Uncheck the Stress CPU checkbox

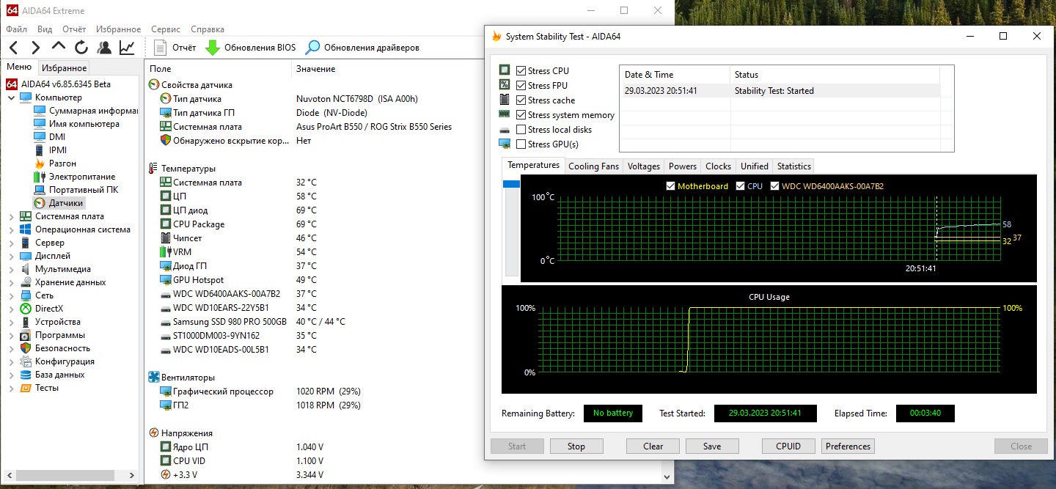(x=521, y=71)
